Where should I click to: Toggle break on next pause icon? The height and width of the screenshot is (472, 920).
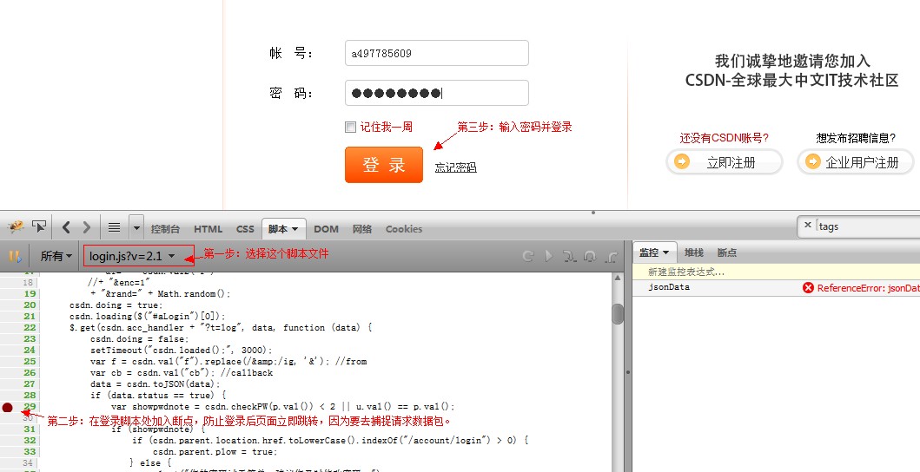(15, 256)
